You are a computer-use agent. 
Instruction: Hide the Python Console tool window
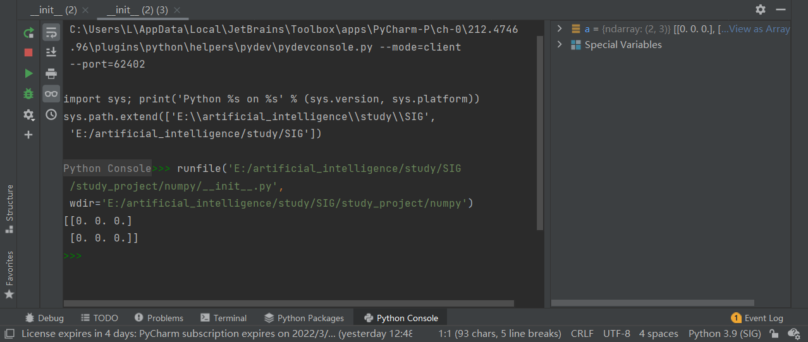pyautogui.click(x=780, y=9)
